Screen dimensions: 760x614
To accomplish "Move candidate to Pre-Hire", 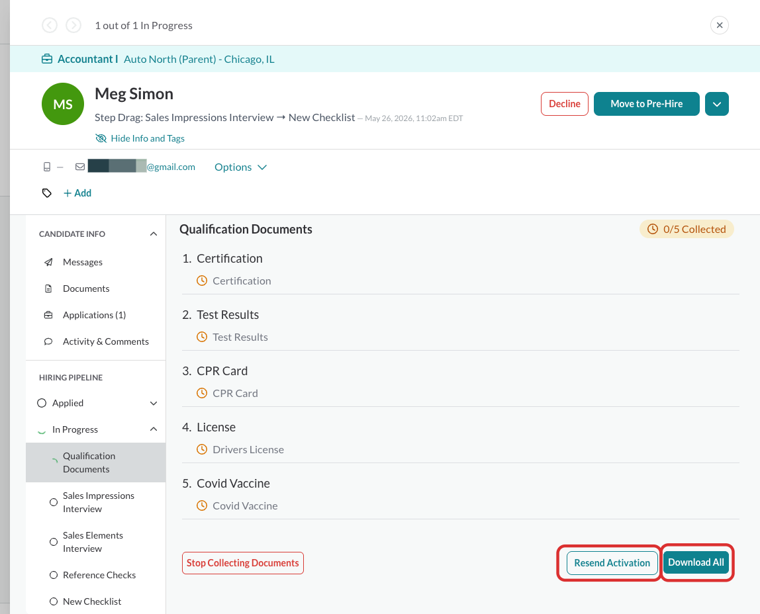I will (646, 104).
